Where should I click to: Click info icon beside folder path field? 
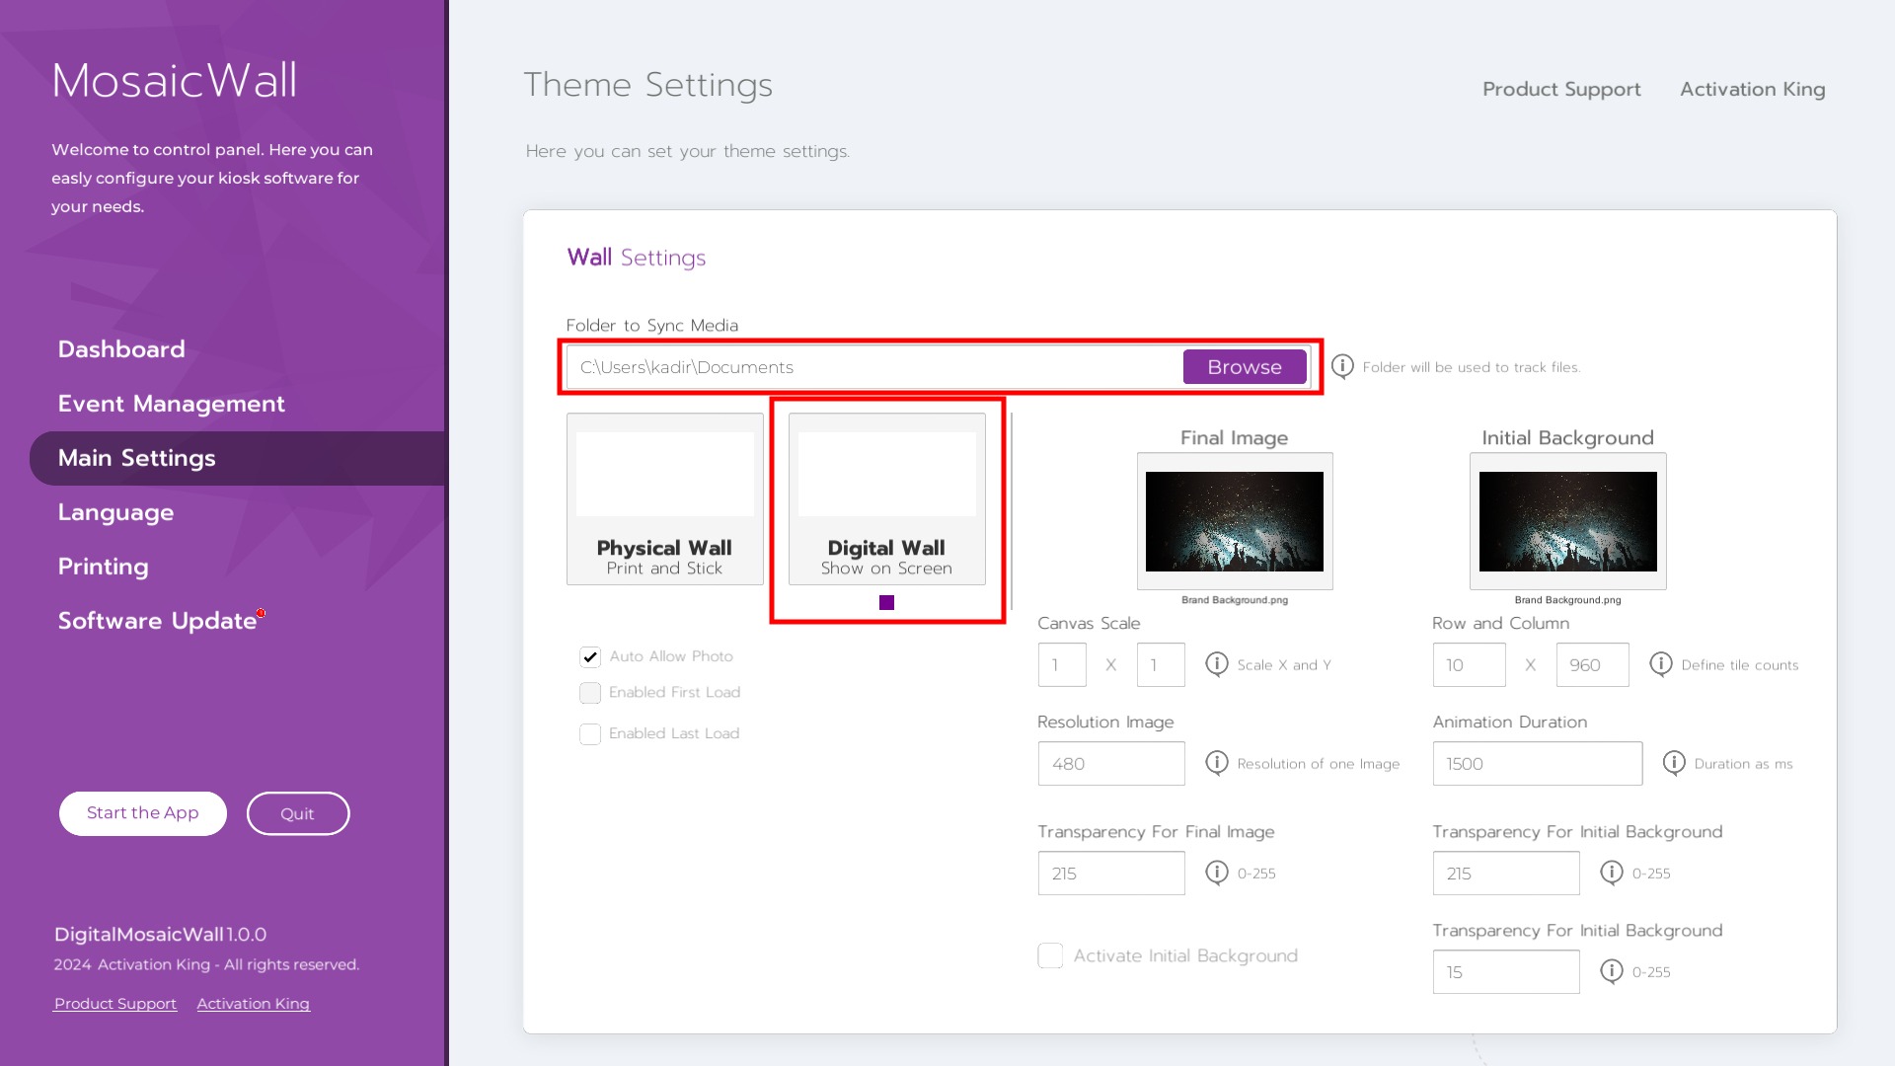pos(1342,367)
